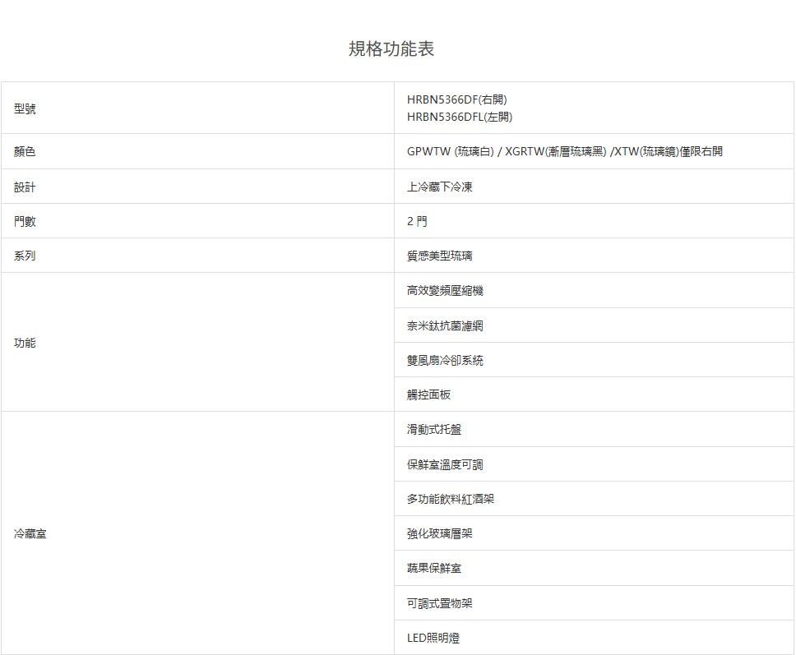Select the 顏色 row label

pyautogui.click(x=25, y=152)
